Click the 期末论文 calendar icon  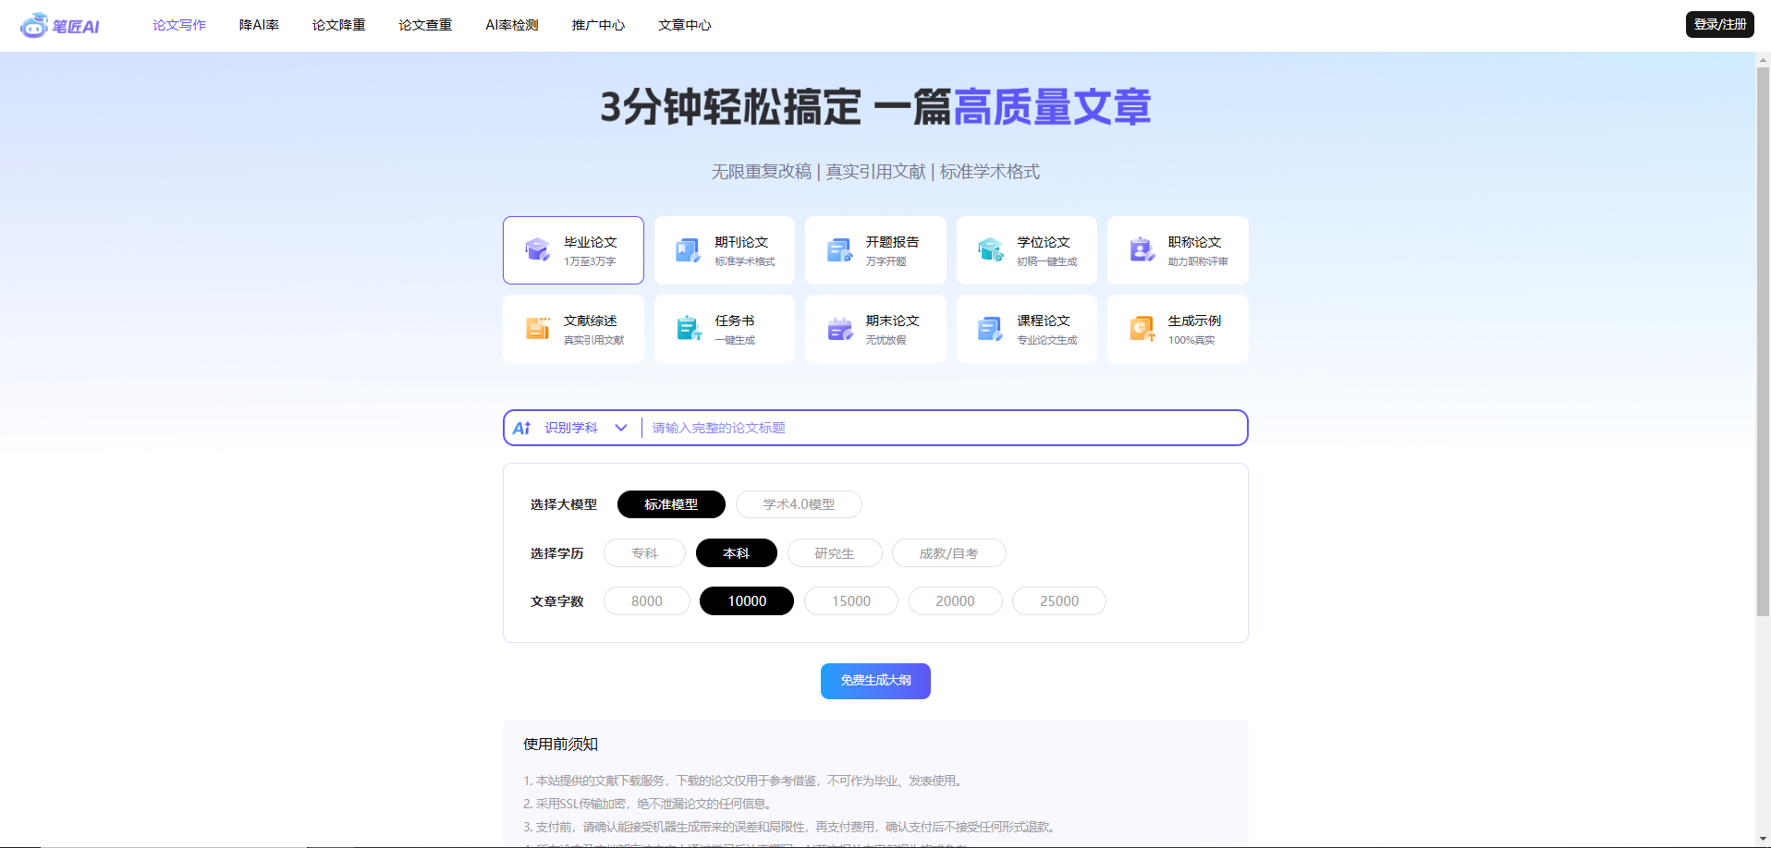(839, 328)
